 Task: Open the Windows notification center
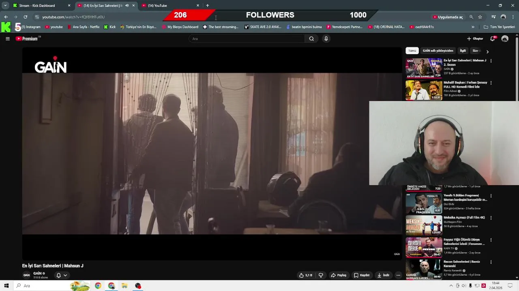pos(510,286)
